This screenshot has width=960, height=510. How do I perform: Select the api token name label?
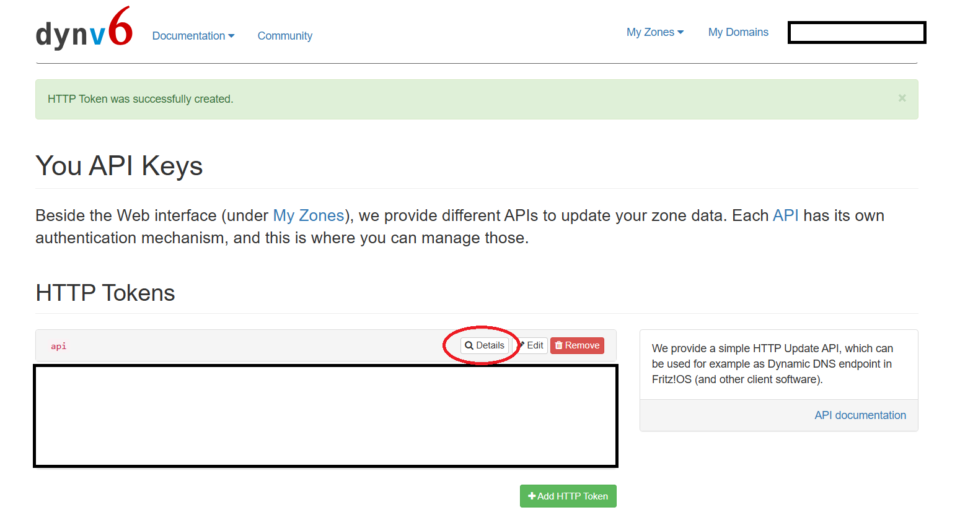tap(59, 346)
